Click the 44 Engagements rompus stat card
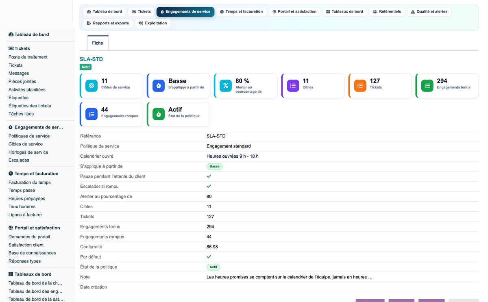Image resolution: width=488 pixels, height=302 pixels. [111, 114]
